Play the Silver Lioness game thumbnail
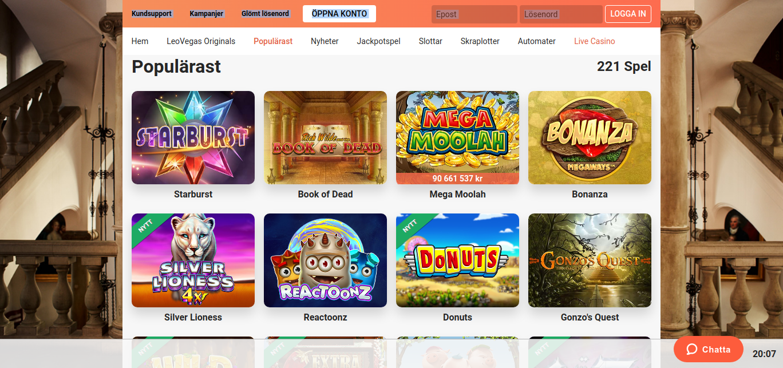The width and height of the screenshot is (783, 368). coord(193,260)
